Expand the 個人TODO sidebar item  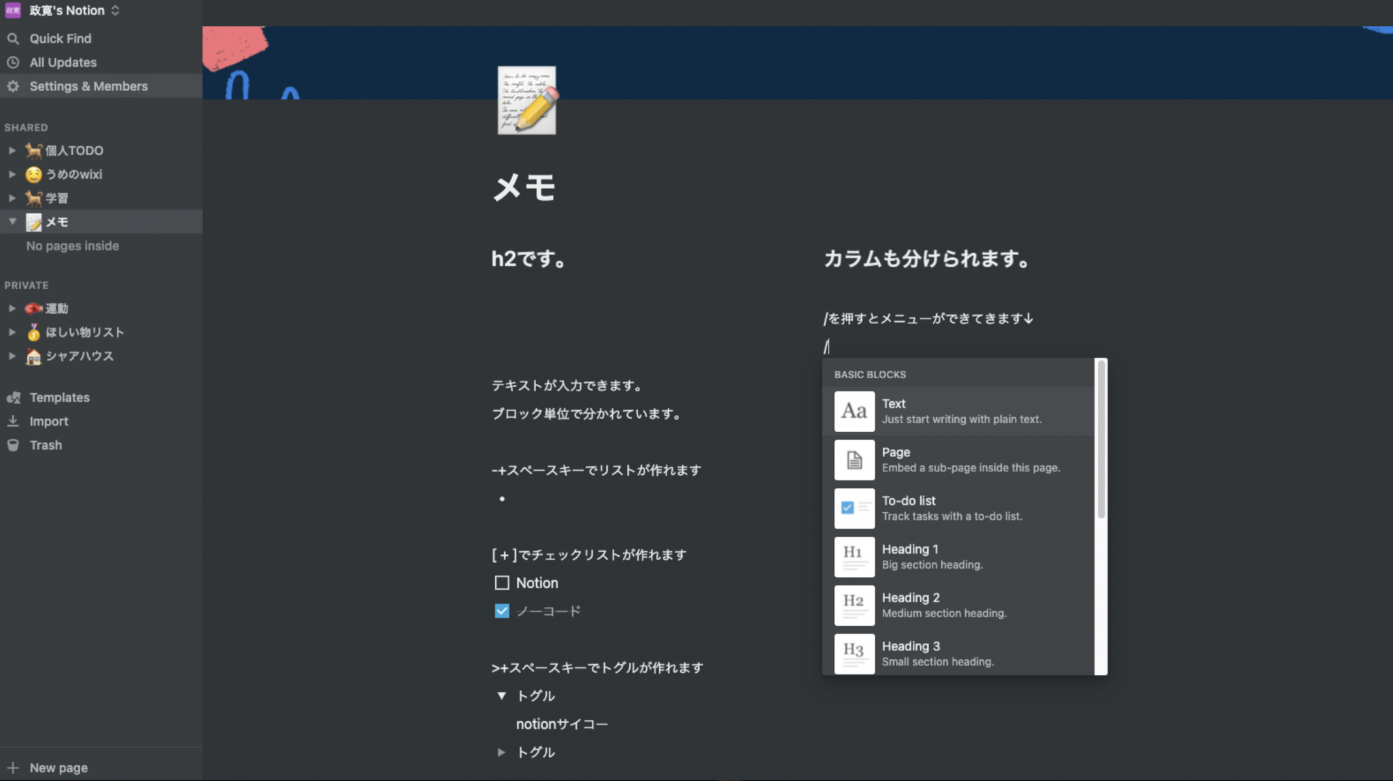12,150
